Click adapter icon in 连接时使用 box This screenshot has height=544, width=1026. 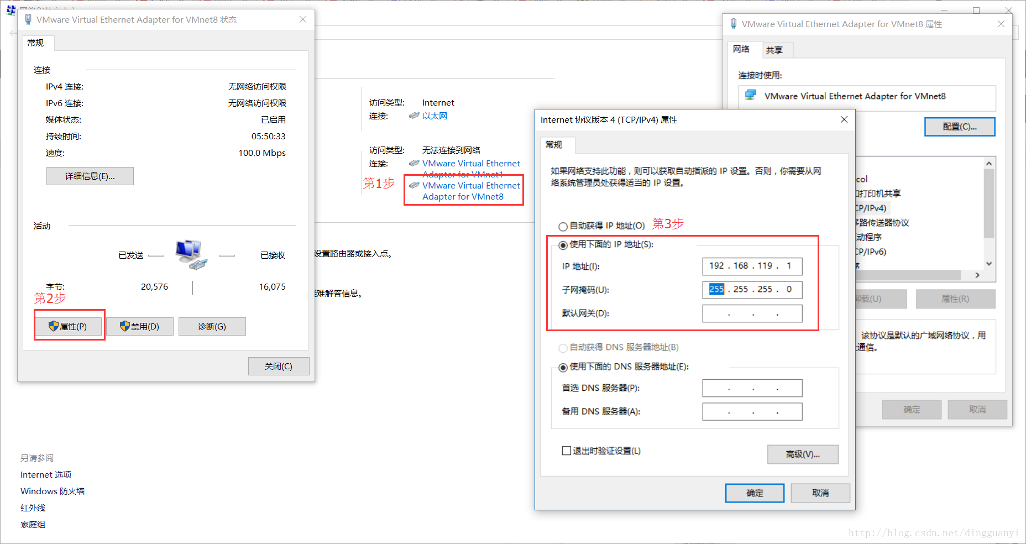(x=750, y=95)
